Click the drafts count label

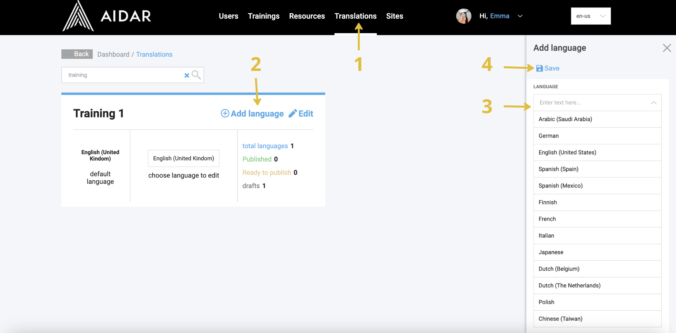[x=251, y=186]
